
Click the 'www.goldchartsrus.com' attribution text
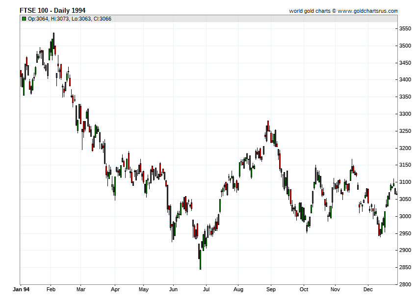tap(367, 11)
